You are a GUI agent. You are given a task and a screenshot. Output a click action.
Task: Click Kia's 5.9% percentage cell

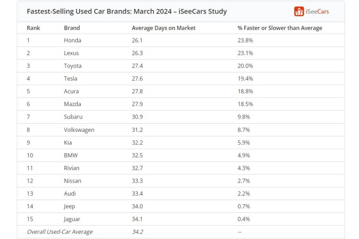(244, 143)
